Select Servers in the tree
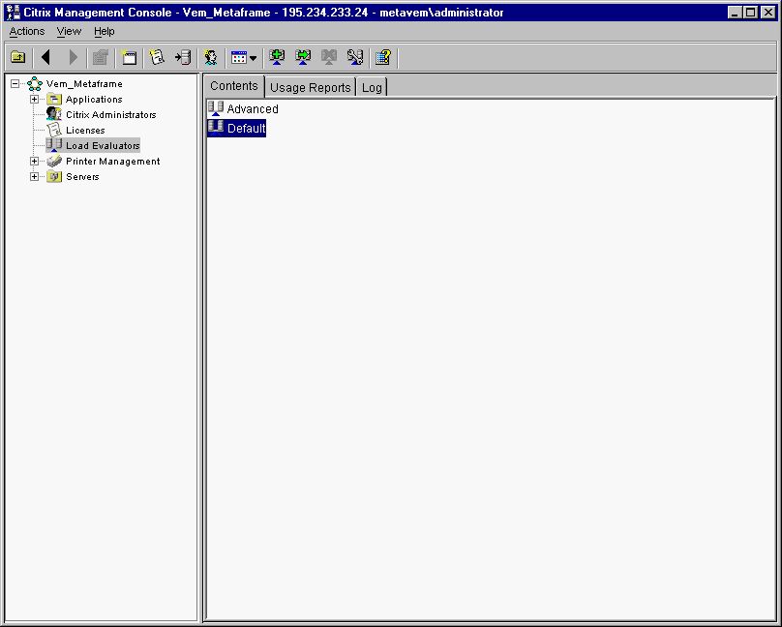Screen dimensions: 782x627 pyautogui.click(x=82, y=176)
